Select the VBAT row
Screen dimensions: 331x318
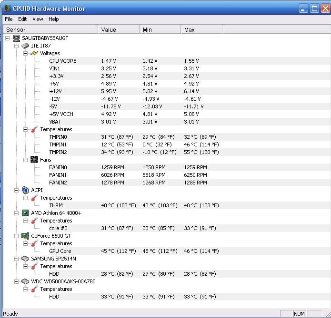click(x=190, y=122)
